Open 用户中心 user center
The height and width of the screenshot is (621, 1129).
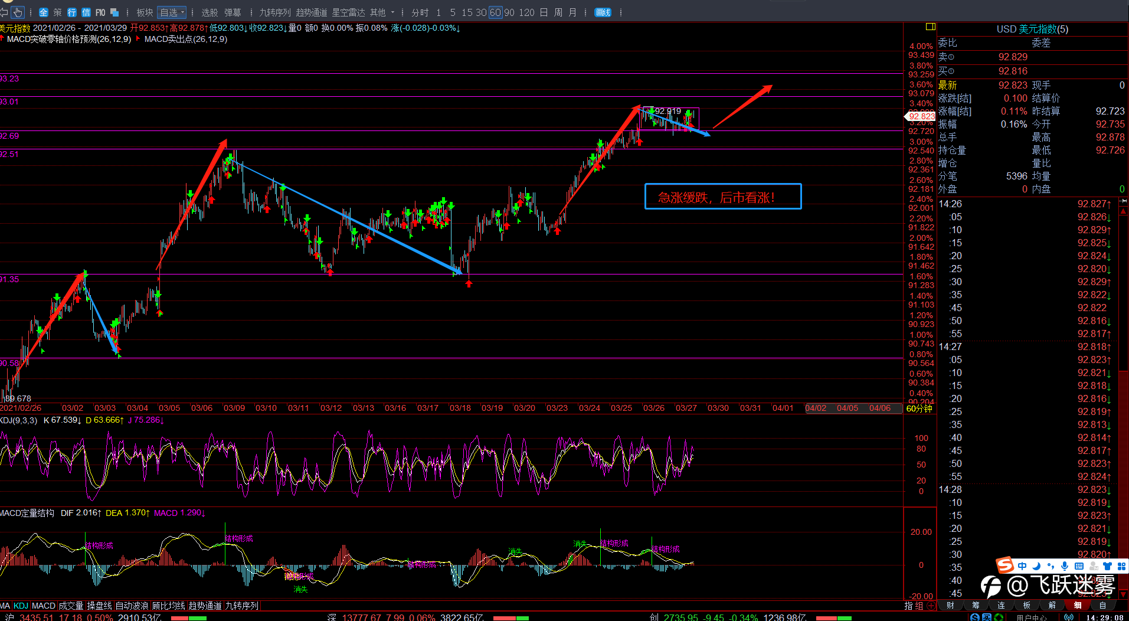1031,618
